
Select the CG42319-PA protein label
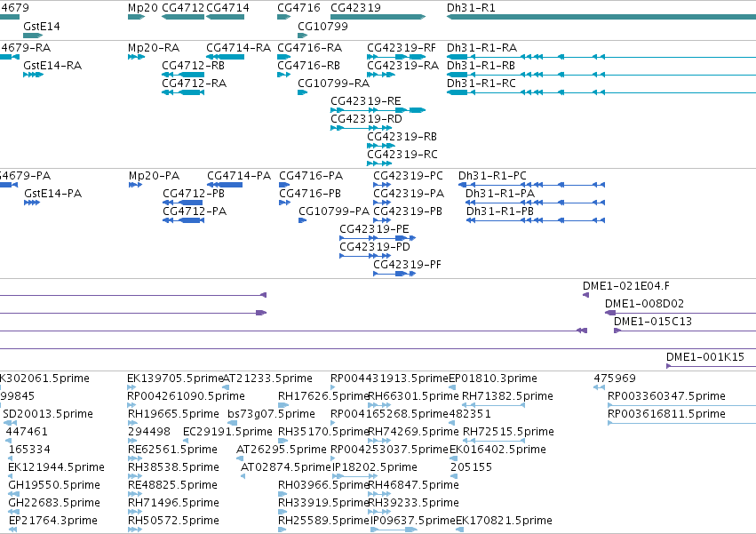click(409, 194)
